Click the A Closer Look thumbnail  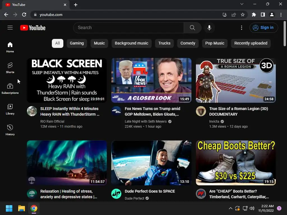coord(151,80)
